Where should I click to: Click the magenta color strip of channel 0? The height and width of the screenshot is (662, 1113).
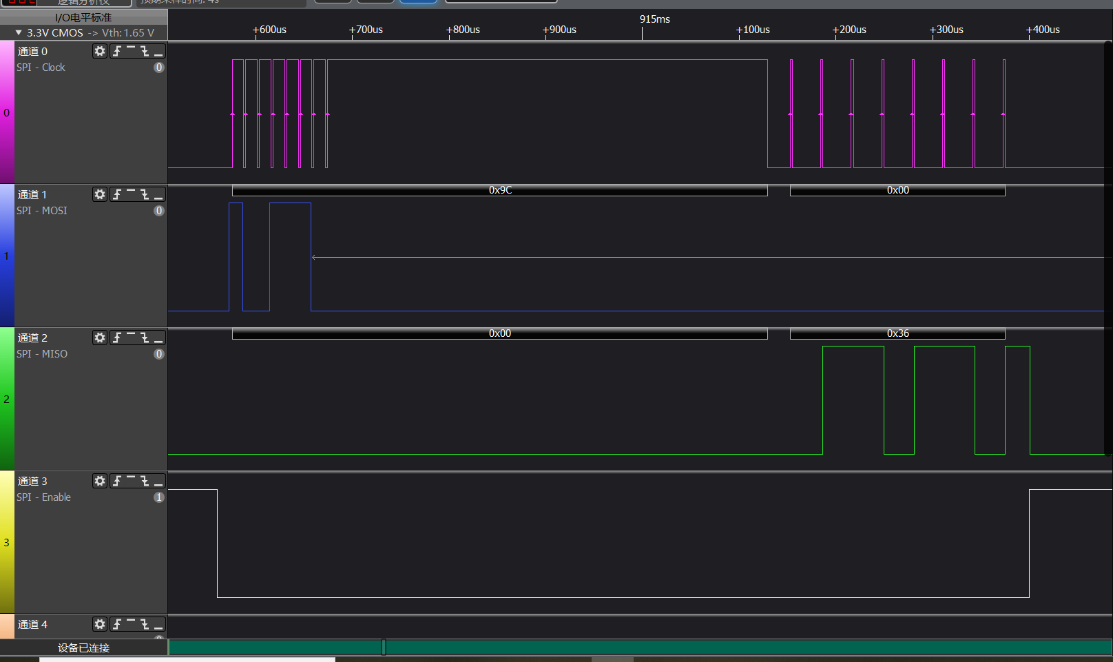7,112
